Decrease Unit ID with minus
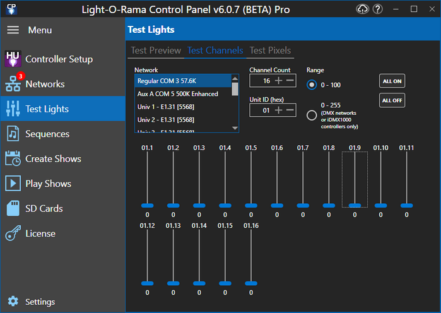This screenshot has height=313, width=441. 290,110
